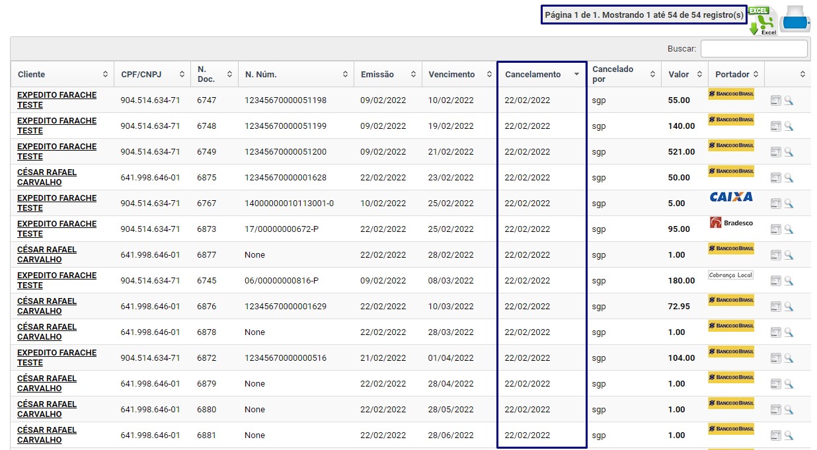Viewport: 817px width, 450px height.
Task: Click the CAIXA bank logo
Action: [x=730, y=197]
